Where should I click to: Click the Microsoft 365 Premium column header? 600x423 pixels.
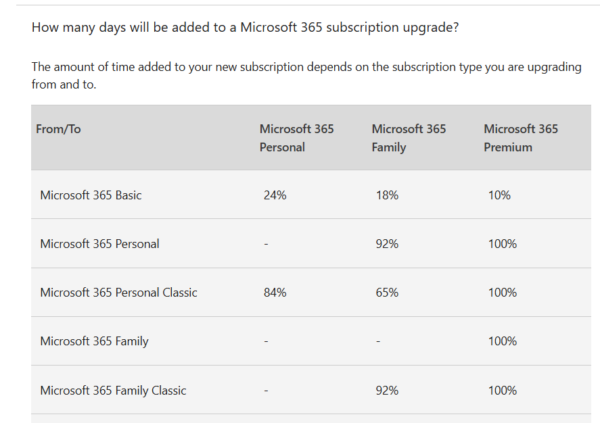[x=521, y=138]
